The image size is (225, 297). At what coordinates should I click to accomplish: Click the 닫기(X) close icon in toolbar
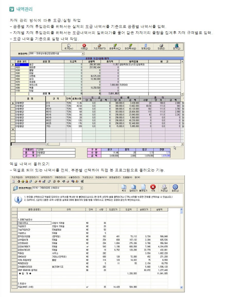[x=176, y=46]
